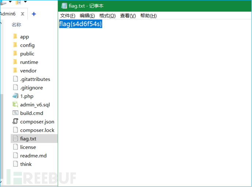The image size is (252, 187).
Task: Select the public folder name
Action: 27,54
